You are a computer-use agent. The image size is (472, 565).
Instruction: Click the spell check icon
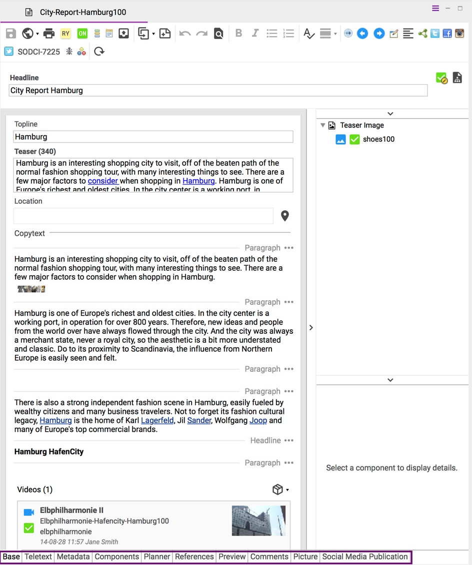[308, 34]
